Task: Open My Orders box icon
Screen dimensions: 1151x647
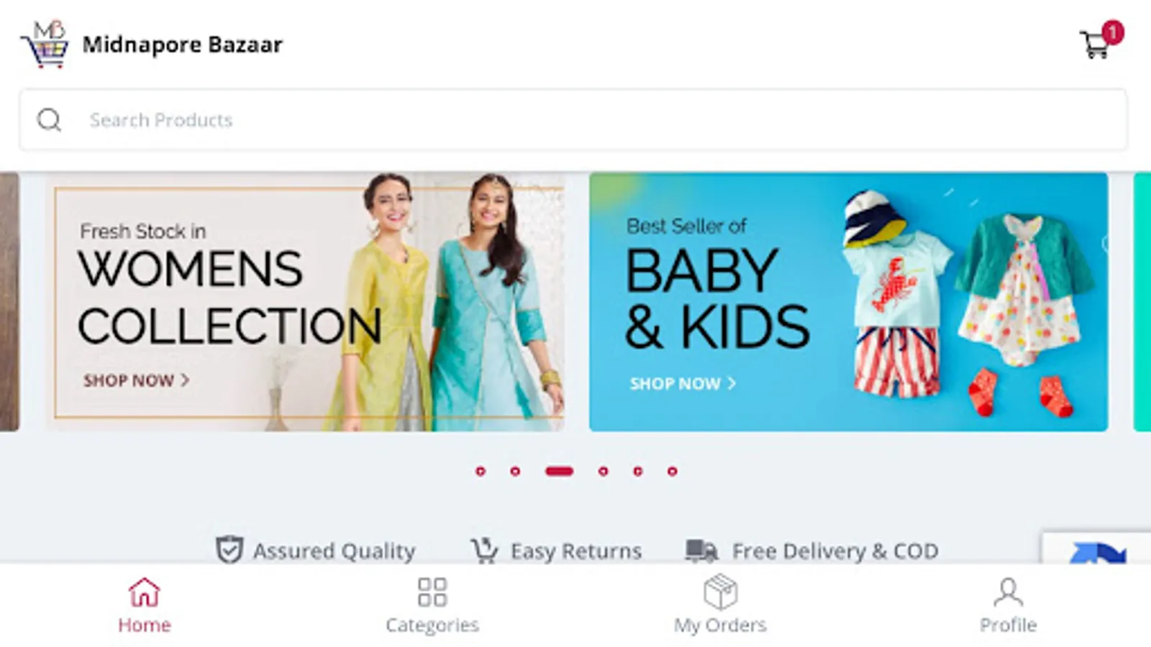Action: [720, 592]
